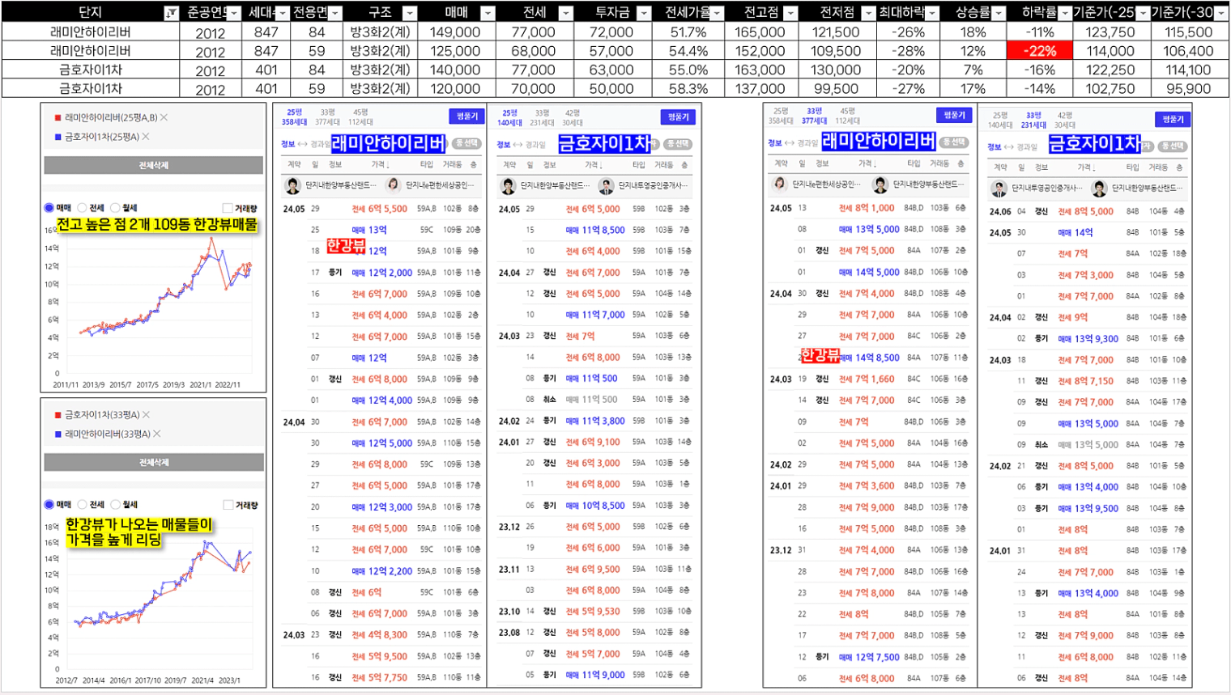Open 상승률 column filter dropdown
Screen dimensions: 1231x695
point(999,13)
